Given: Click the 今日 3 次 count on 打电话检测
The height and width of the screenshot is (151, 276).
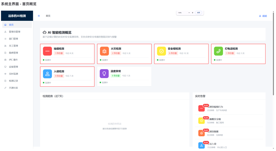Looking at the screenshot, I should click(x=240, y=53).
